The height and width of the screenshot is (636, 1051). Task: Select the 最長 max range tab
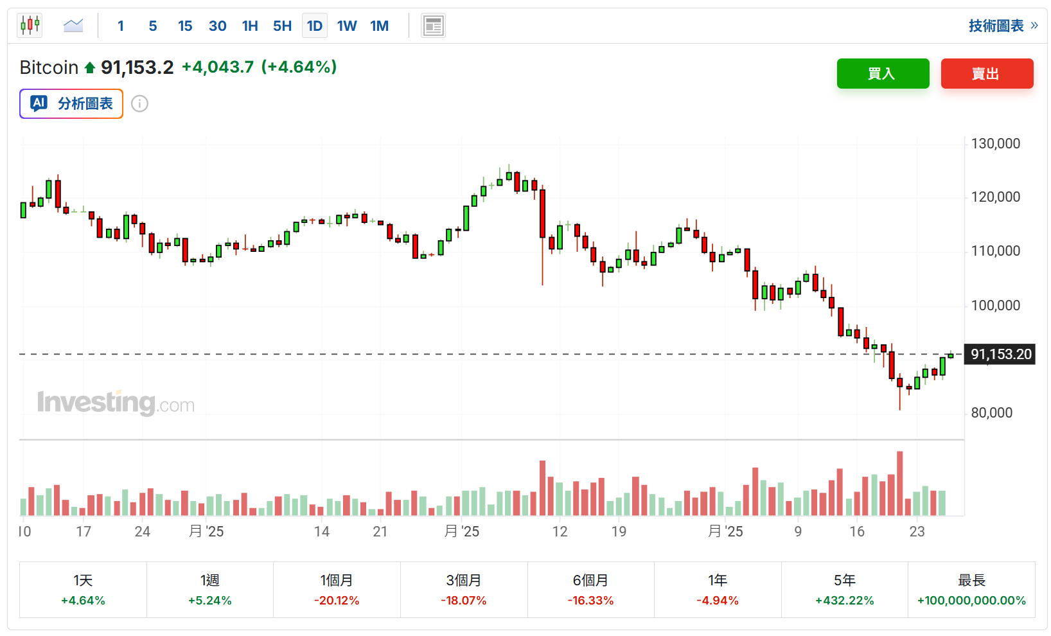point(971,590)
